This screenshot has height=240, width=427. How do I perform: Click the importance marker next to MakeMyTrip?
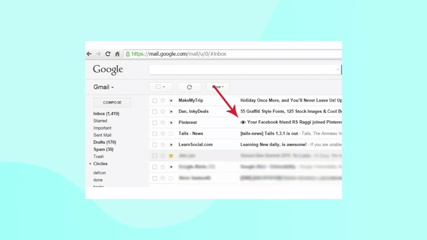[171, 100]
